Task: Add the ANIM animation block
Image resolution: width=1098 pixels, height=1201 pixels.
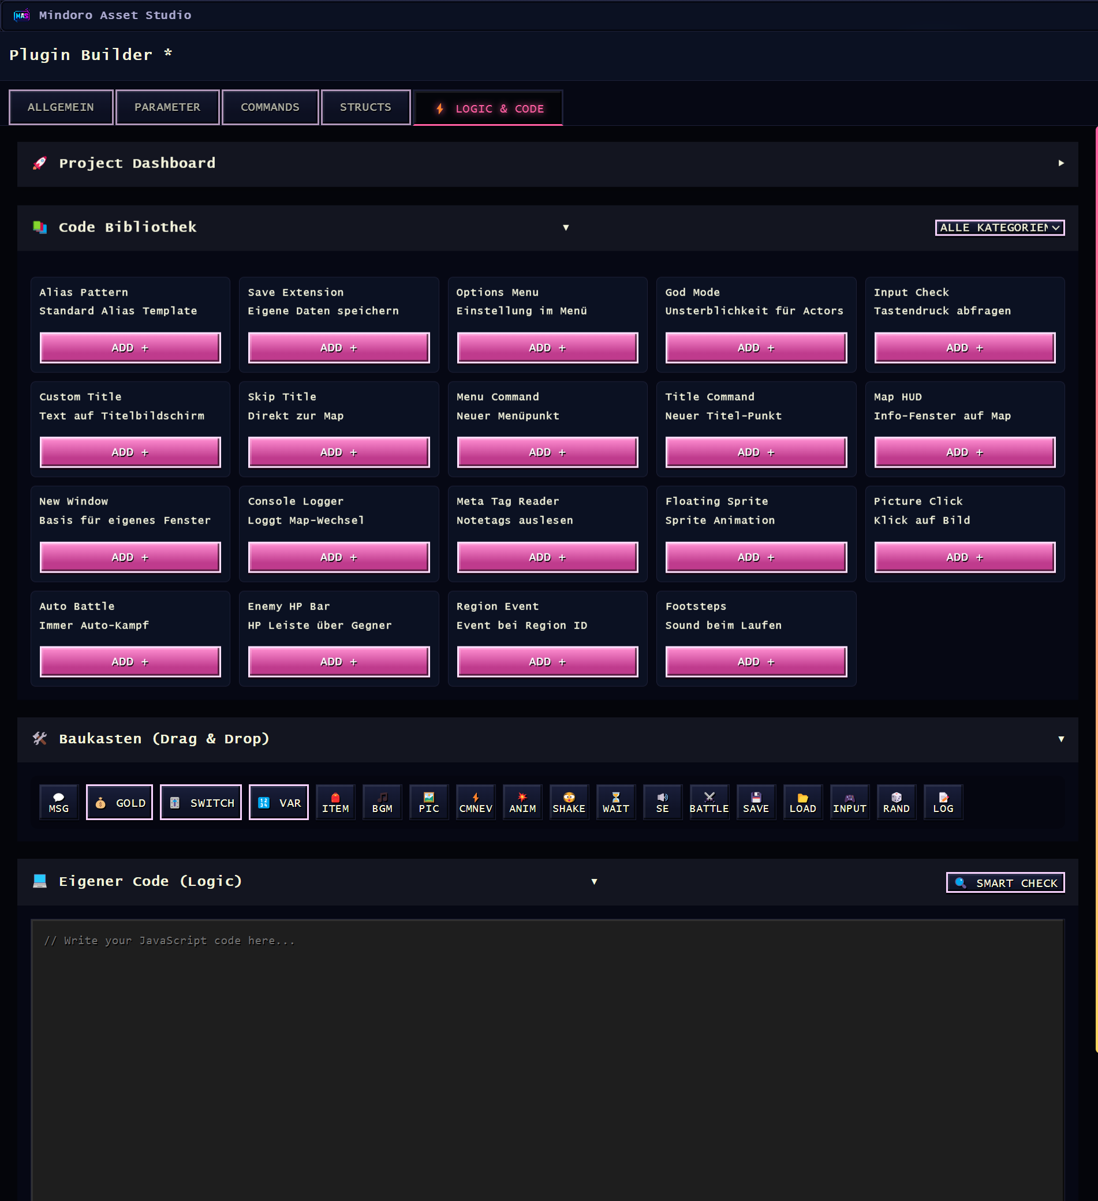Action: click(x=522, y=802)
